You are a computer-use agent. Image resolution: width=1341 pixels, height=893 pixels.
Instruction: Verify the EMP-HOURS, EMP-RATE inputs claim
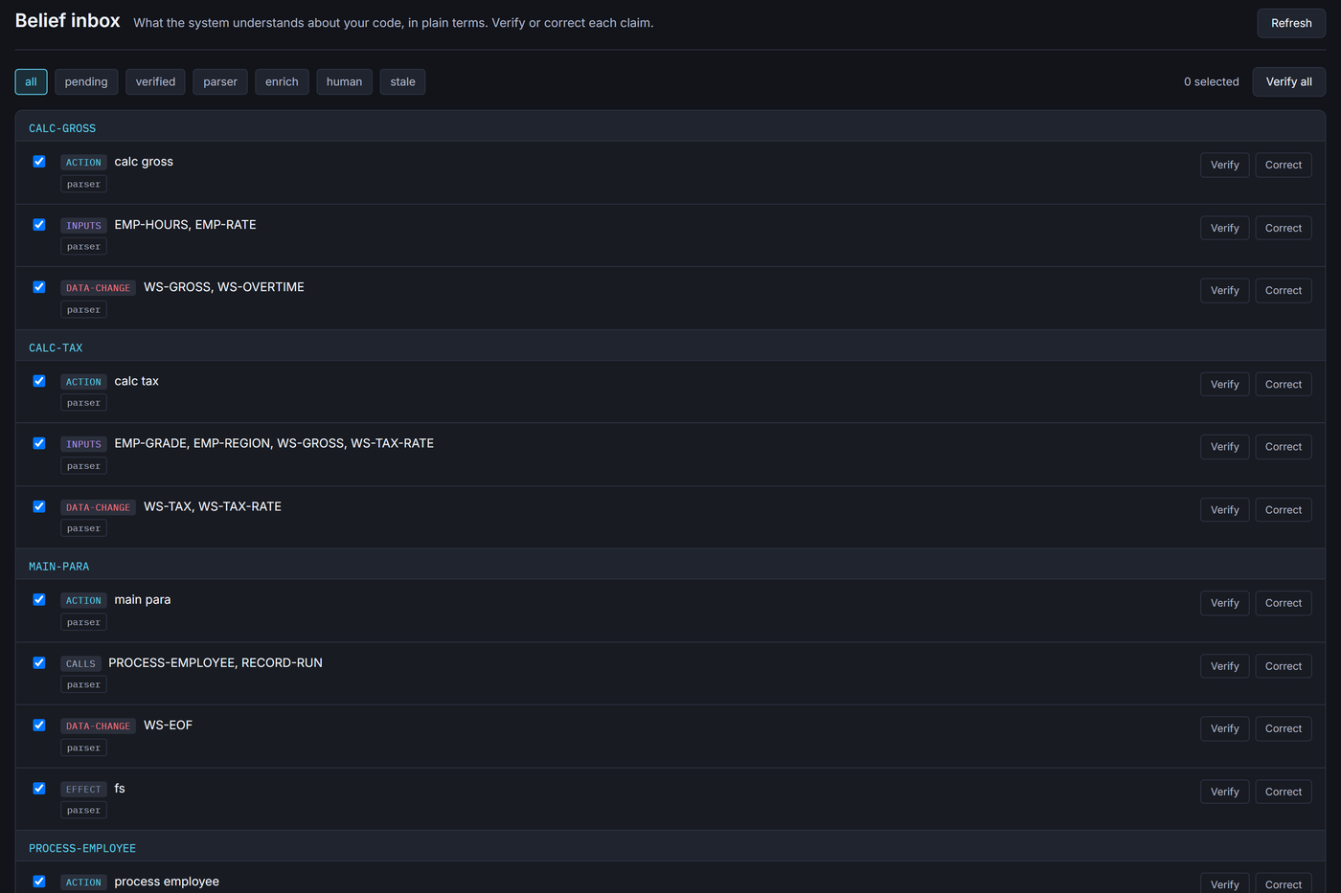(1224, 228)
